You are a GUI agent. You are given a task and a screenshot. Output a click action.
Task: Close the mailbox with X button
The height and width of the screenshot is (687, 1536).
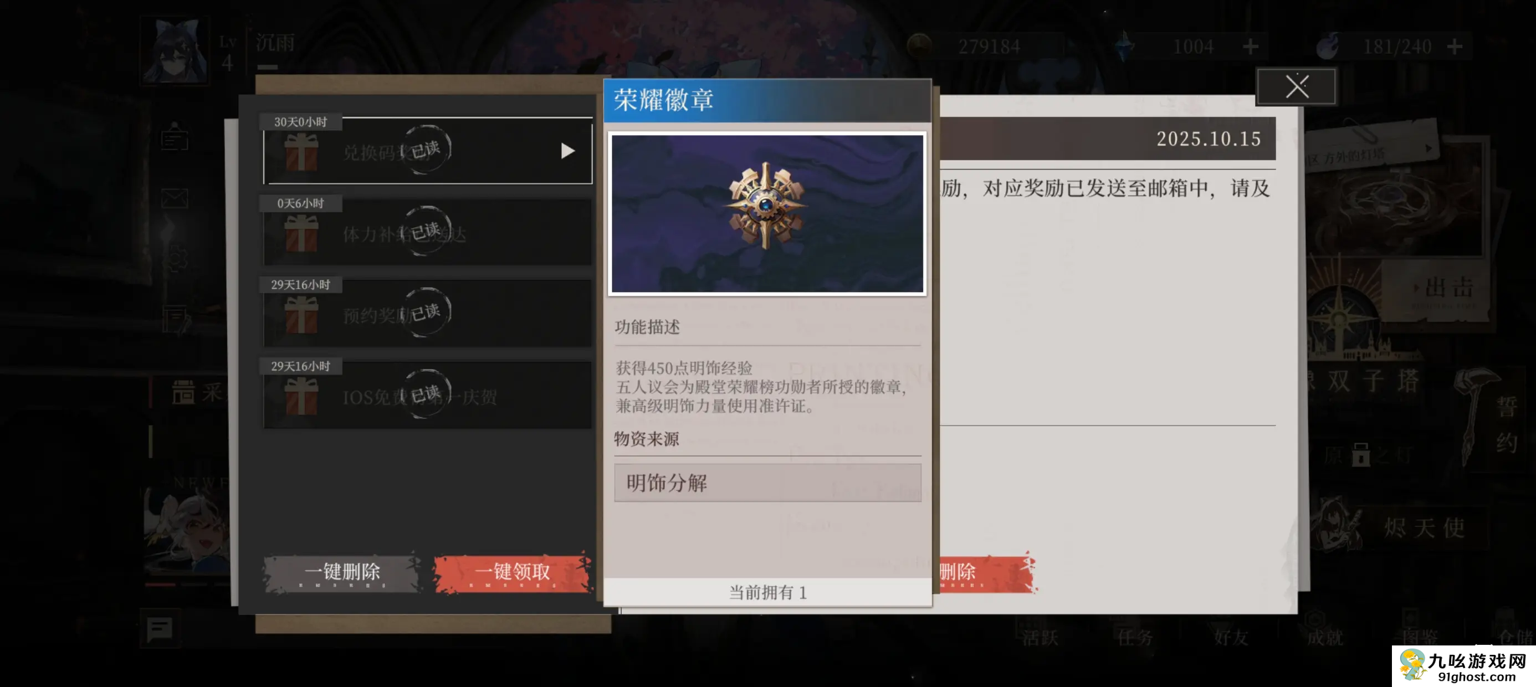pos(1296,86)
